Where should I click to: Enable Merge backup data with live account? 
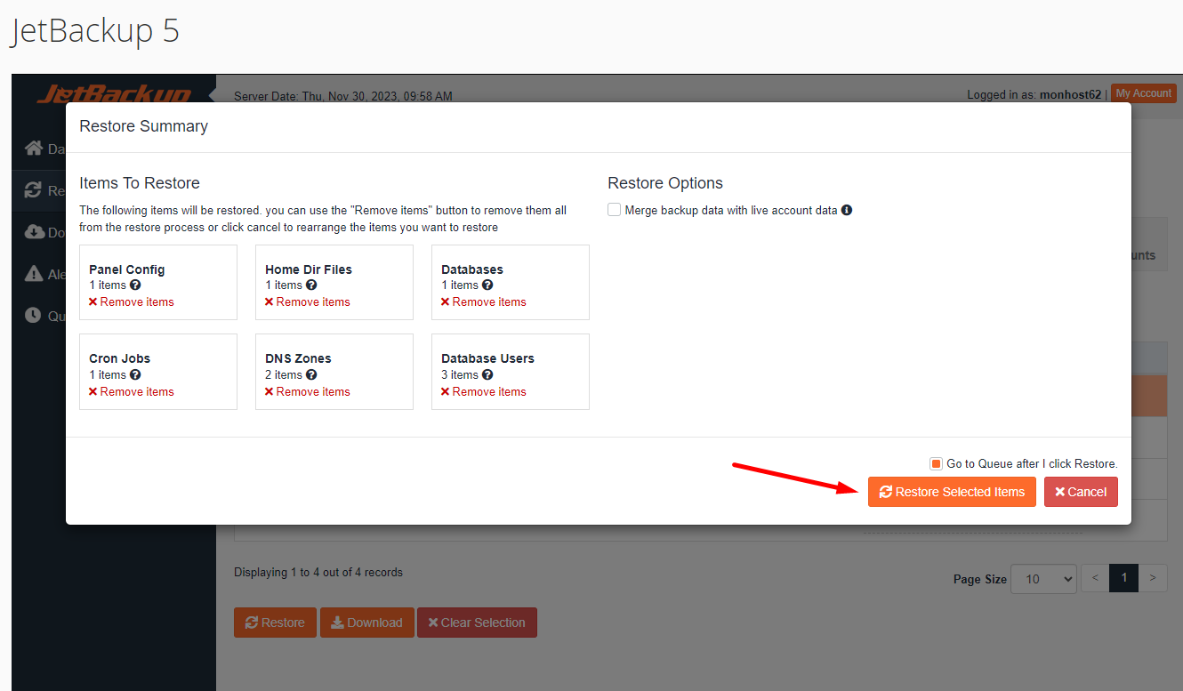point(615,211)
